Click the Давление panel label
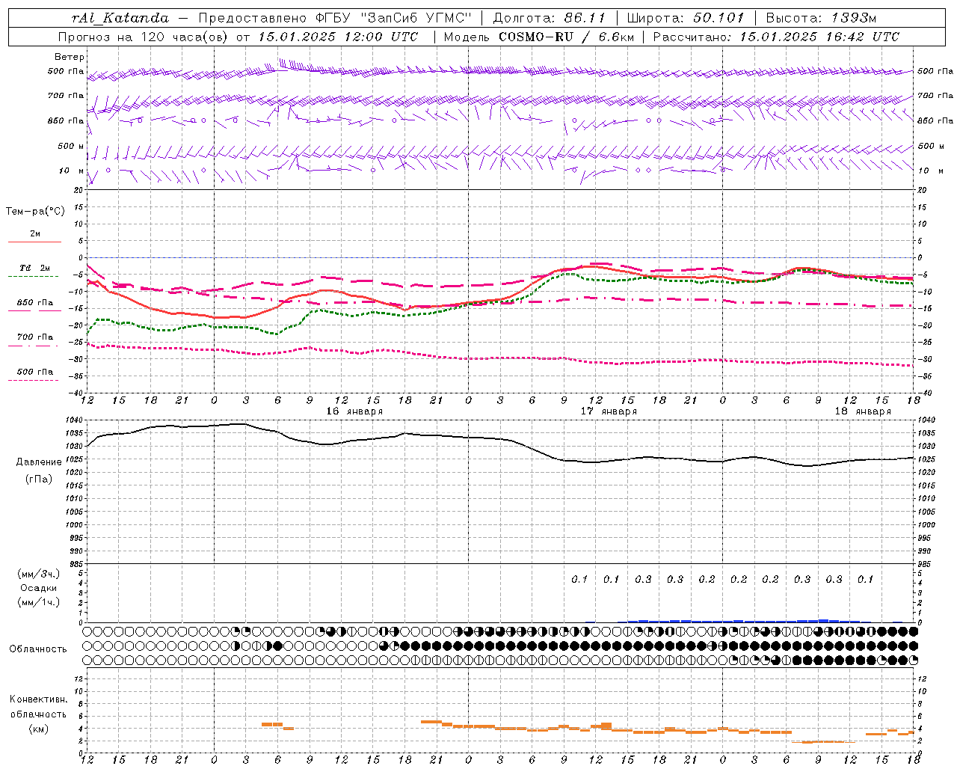This screenshot has height=766, width=957. [39, 462]
